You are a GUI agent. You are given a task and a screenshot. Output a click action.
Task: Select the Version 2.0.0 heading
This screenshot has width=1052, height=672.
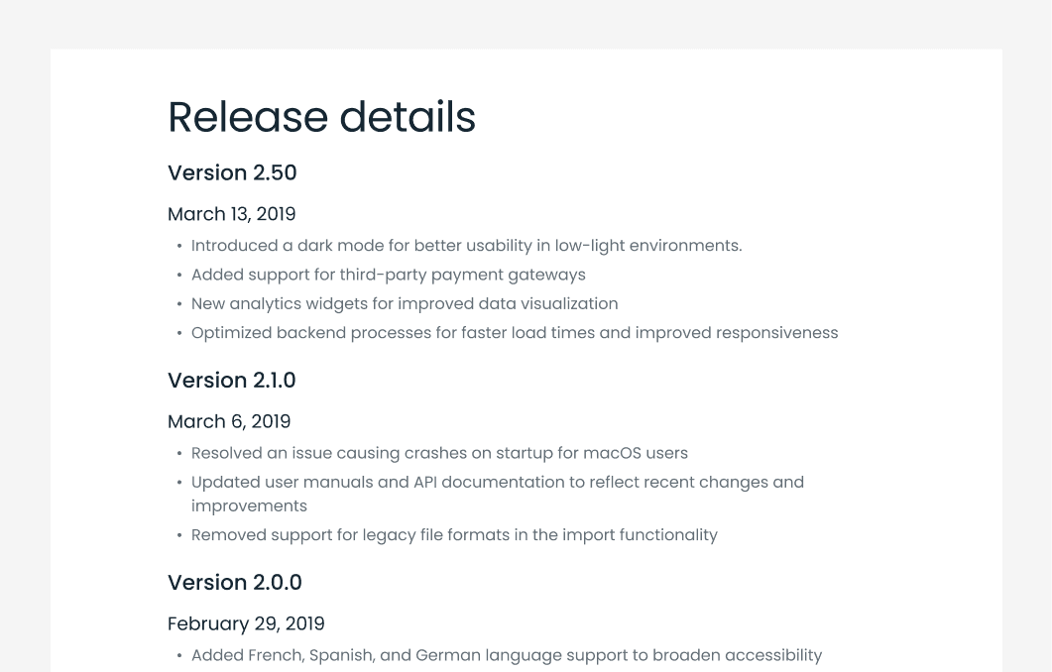[235, 583]
